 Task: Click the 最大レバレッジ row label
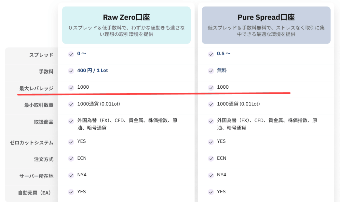pyautogui.click(x=36, y=88)
